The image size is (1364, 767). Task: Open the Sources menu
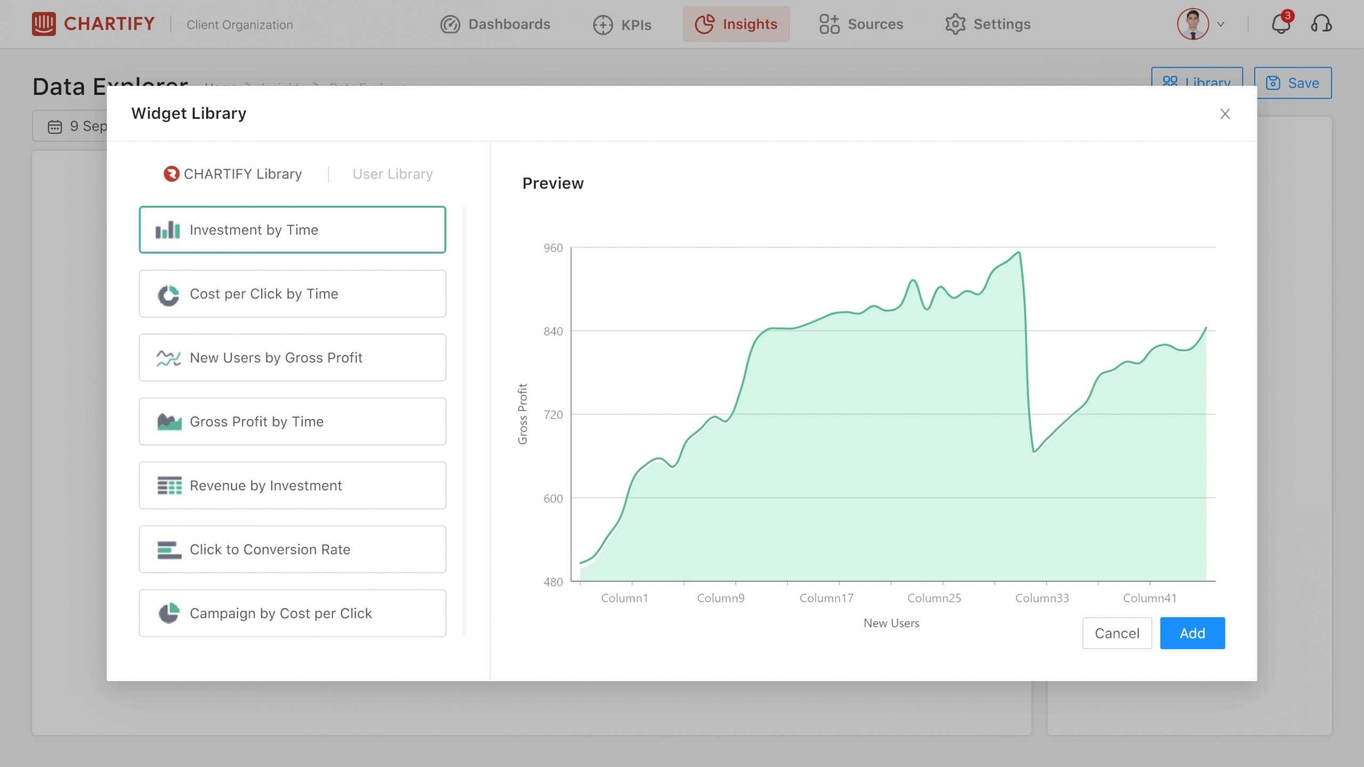coord(860,25)
